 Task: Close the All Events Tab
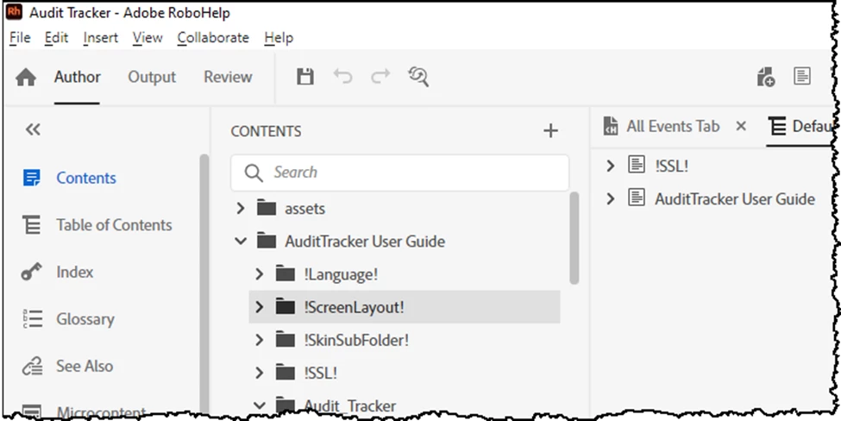(741, 127)
